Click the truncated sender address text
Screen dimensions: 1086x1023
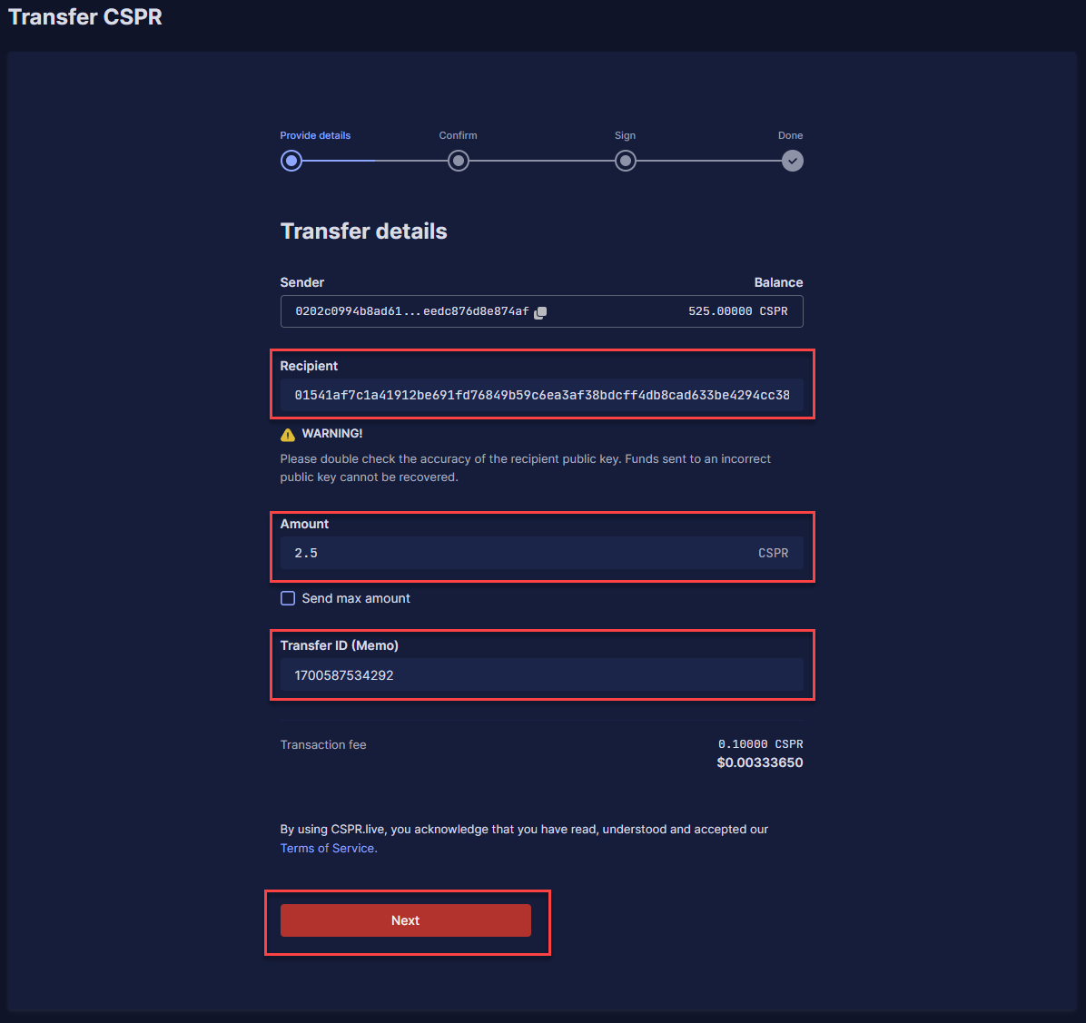(411, 311)
